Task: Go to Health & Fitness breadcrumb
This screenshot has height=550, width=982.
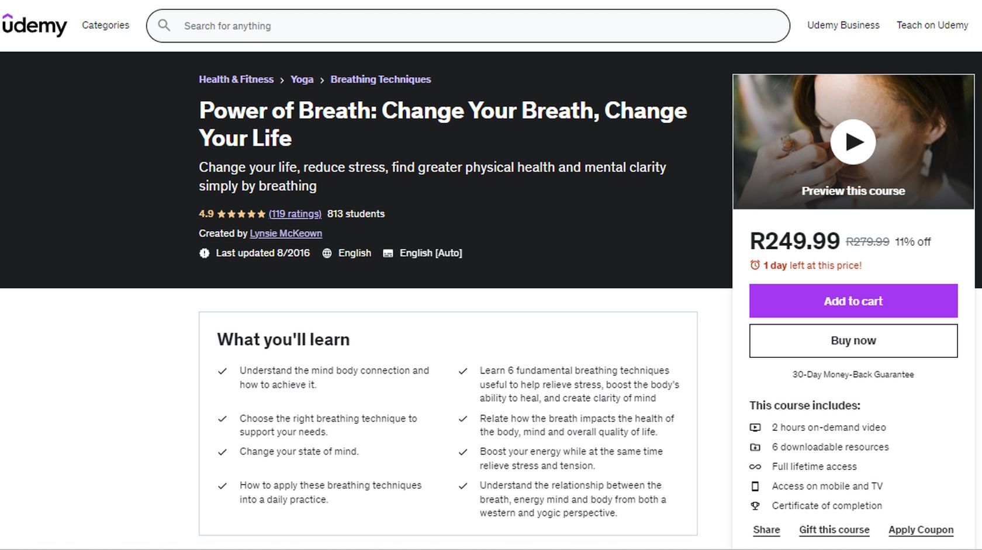Action: [236, 79]
